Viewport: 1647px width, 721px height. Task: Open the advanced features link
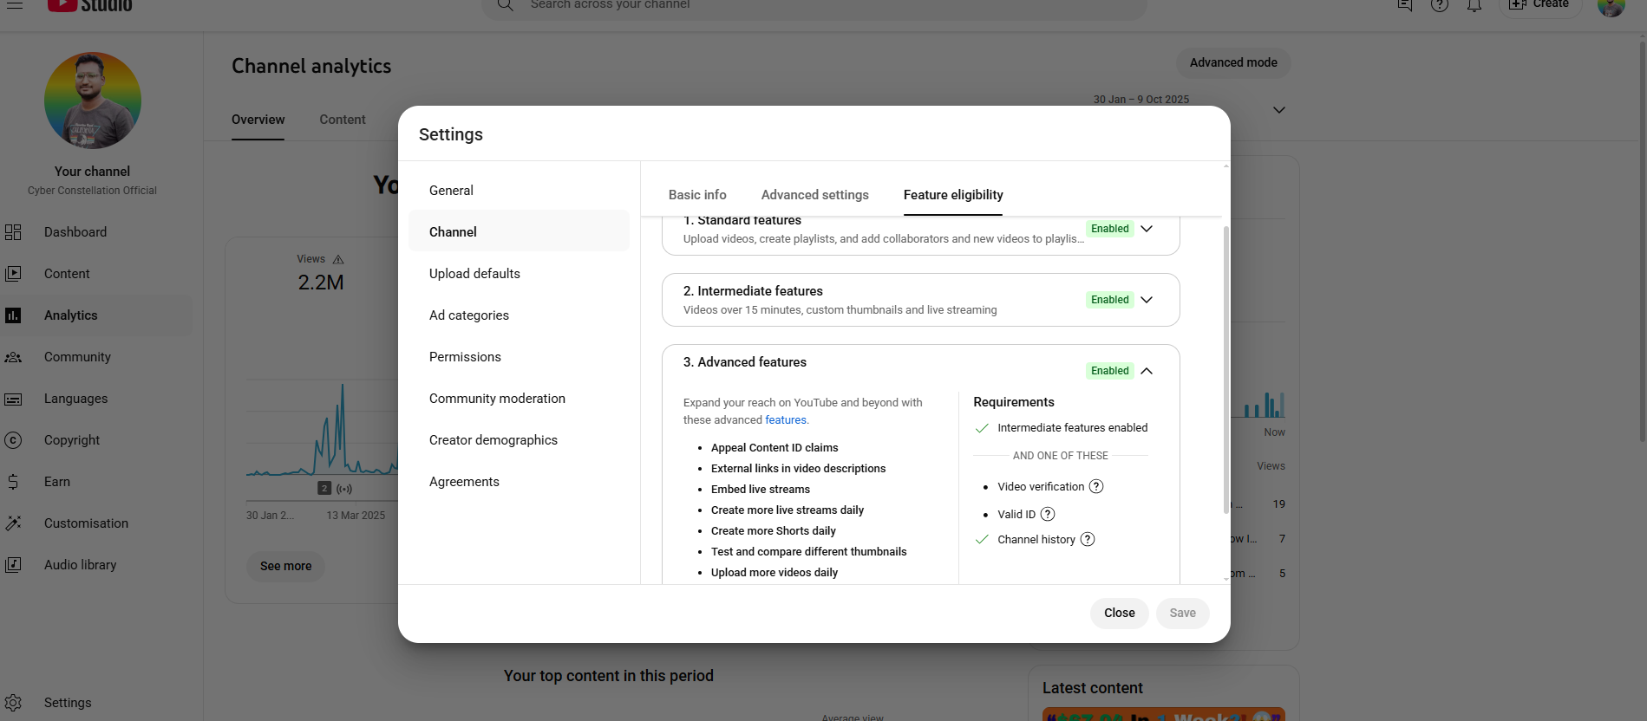(x=785, y=420)
